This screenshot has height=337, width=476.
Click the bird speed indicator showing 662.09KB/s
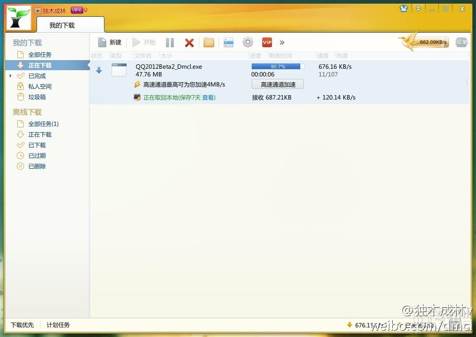click(425, 42)
